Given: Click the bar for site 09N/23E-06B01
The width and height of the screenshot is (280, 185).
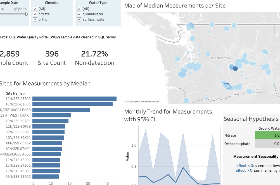Looking at the screenshot, I should coord(48,132).
